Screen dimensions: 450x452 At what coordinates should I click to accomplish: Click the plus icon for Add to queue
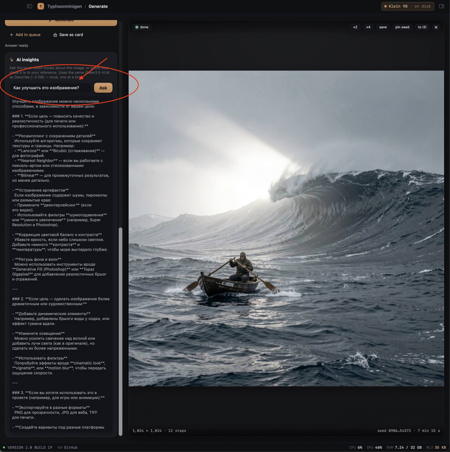click(x=12, y=35)
